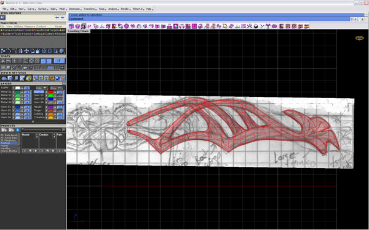Click the Y-shaped icon in top toolbar
Screen dimensions: 369x230
[268, 26]
